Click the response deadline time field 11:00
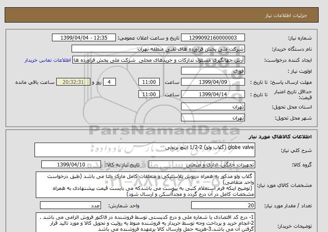Viewport: 328px width, 232px height. coord(149,82)
